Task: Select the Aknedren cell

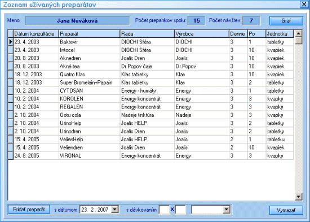Action: pyautogui.click(x=90, y=58)
